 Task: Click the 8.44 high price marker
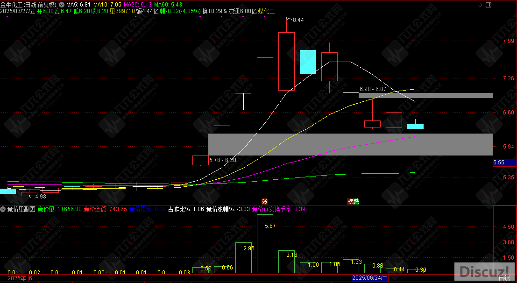coord(298,20)
